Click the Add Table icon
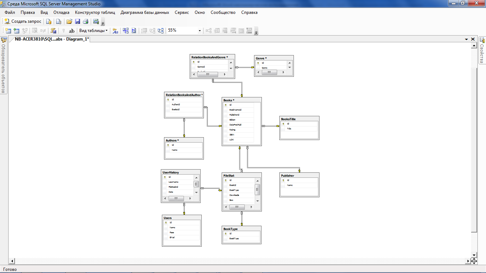Viewport: 486px width, 273px height. click(16, 31)
